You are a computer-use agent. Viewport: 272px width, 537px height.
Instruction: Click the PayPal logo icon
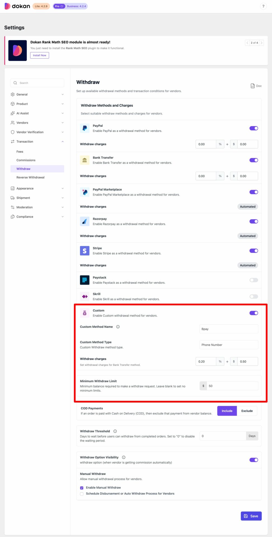(85, 128)
